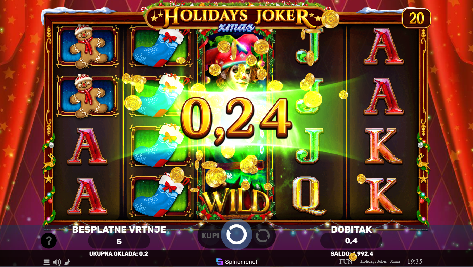This screenshot has width=473, height=267.
Task: Open the hamburger menu icon
Action: point(47,262)
